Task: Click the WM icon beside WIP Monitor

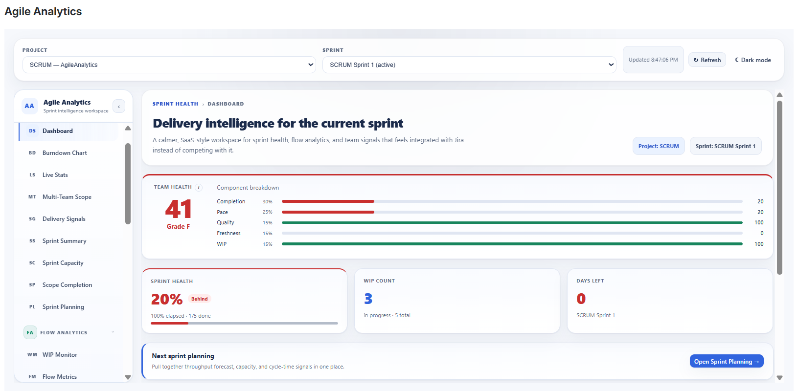Action: coord(32,355)
